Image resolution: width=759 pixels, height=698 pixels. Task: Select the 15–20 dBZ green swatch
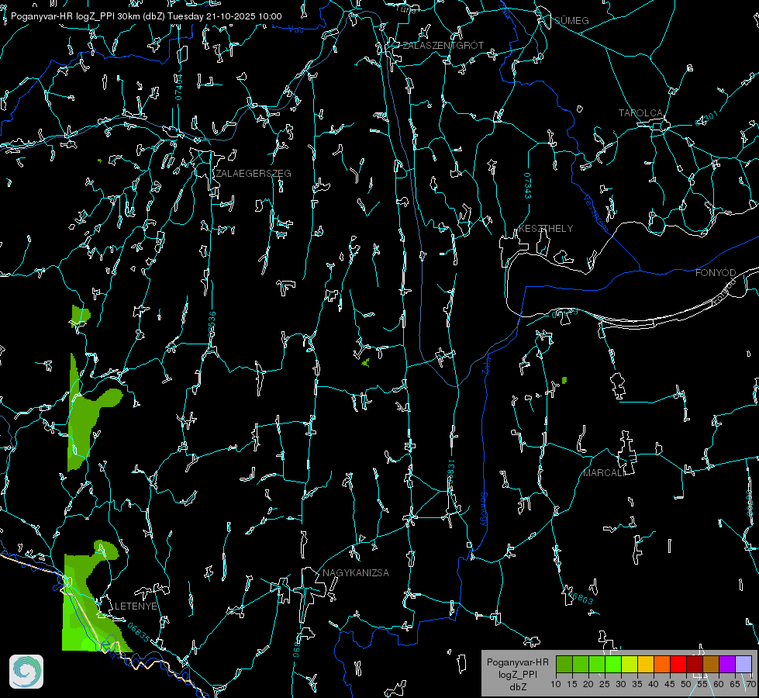[581, 664]
